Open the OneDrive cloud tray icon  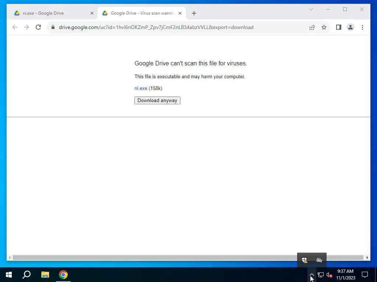319,260
